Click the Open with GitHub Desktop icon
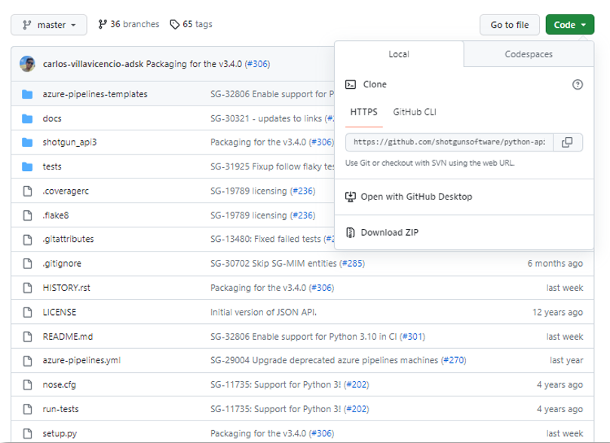Viewport: 610px width, 443px height. 351,197
